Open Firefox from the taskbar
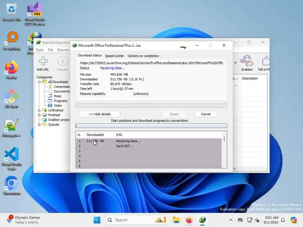303x227 pixels. 189,220
